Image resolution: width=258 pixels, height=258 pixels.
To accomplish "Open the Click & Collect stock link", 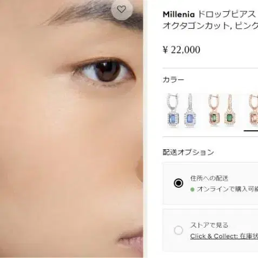I will pyautogui.click(x=224, y=236).
